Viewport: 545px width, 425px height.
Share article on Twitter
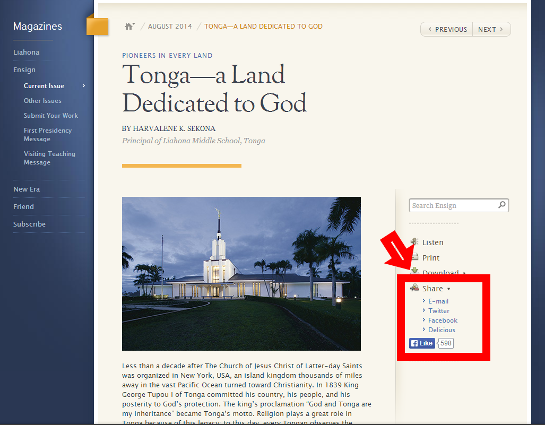click(439, 311)
